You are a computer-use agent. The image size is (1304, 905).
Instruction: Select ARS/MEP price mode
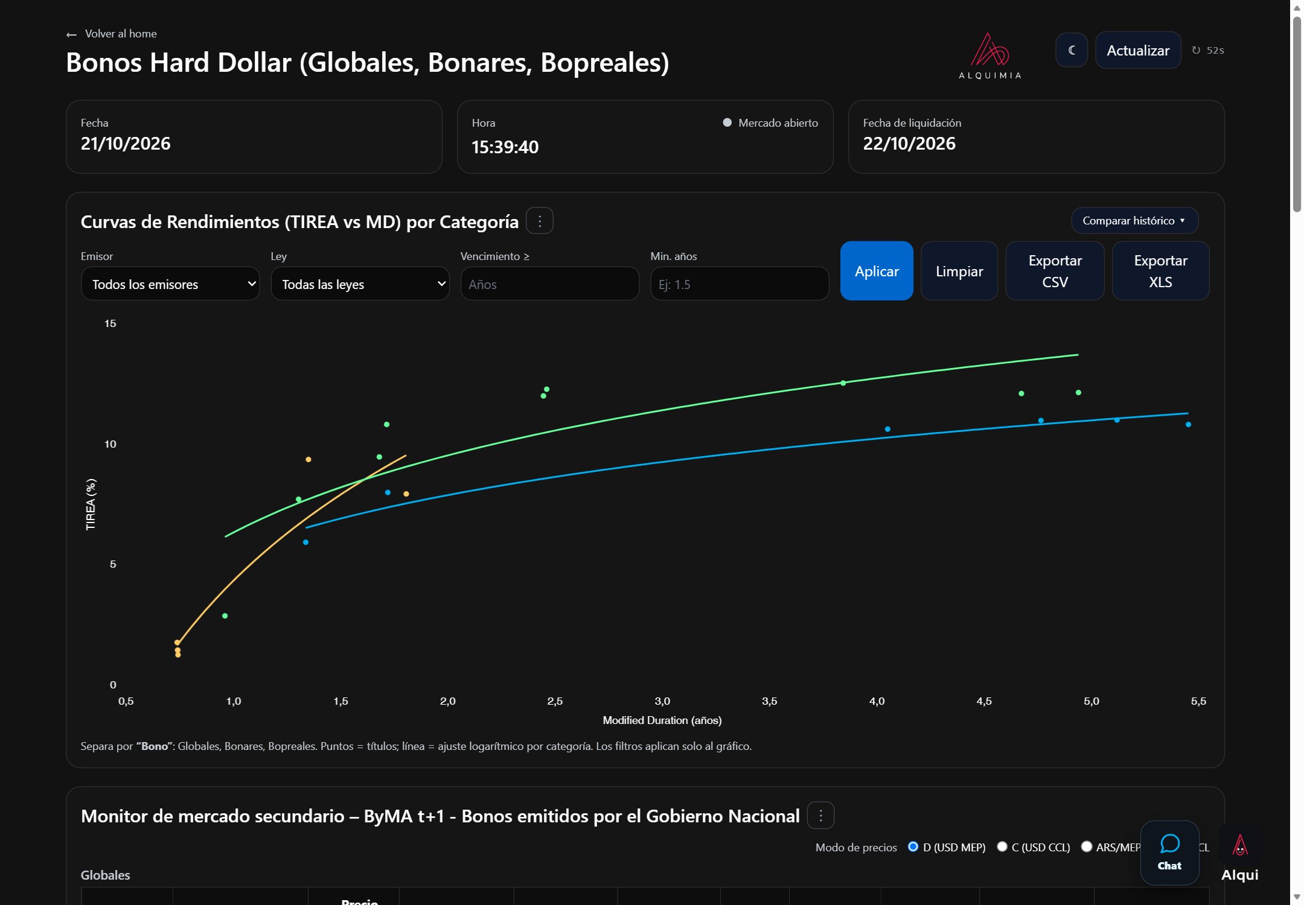pyautogui.click(x=1086, y=846)
